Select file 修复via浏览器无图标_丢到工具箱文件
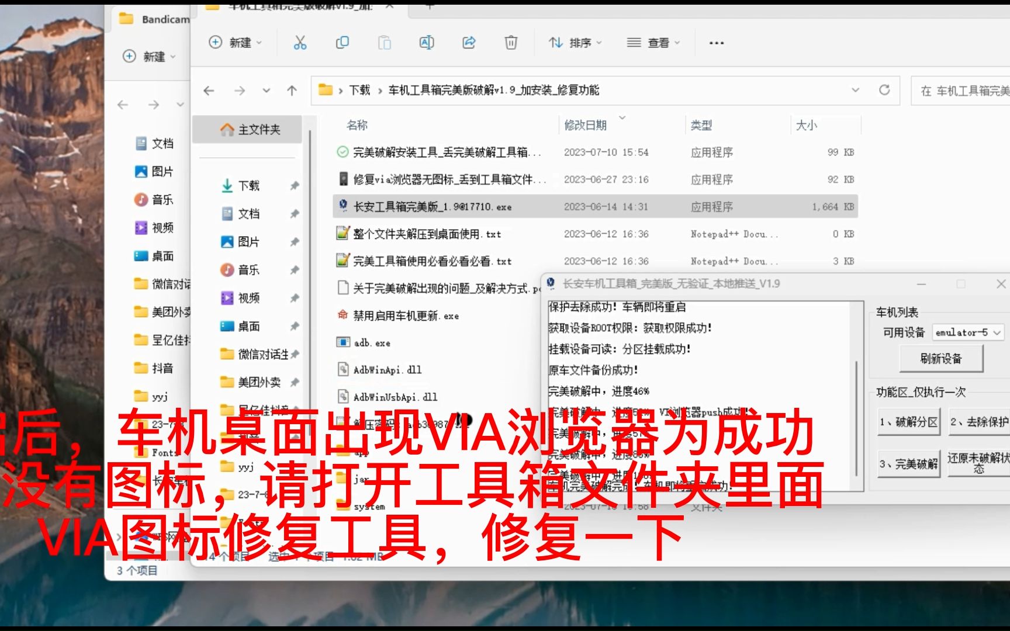This screenshot has width=1010, height=631. [449, 179]
